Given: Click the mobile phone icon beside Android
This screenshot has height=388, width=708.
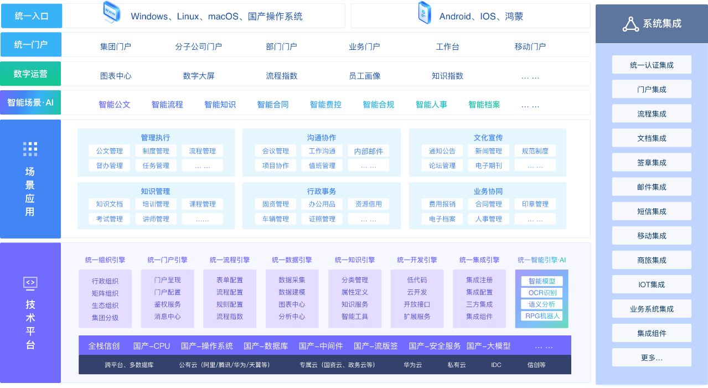Looking at the screenshot, I should point(425,13).
